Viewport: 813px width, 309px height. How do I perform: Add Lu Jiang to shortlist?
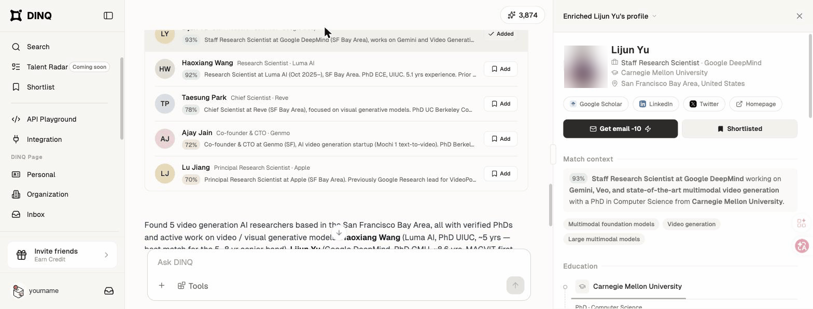[500, 173]
